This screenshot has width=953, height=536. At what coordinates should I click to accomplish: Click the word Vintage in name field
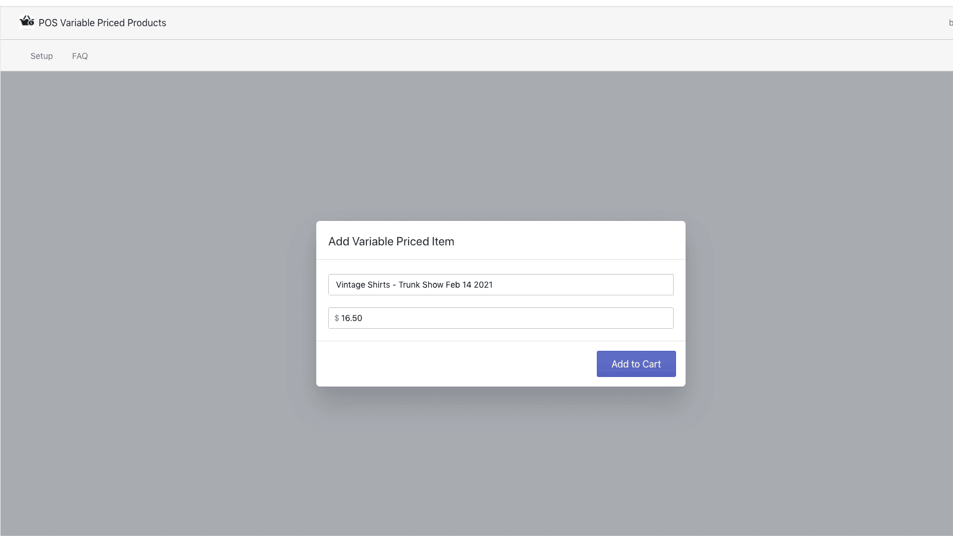tap(350, 285)
